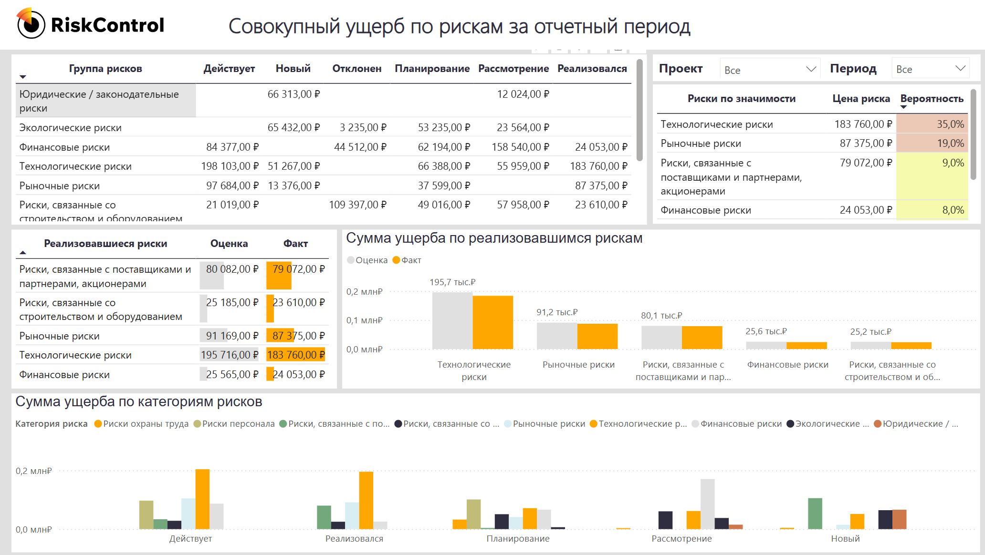Click the RiskControl logo icon

coord(31,24)
